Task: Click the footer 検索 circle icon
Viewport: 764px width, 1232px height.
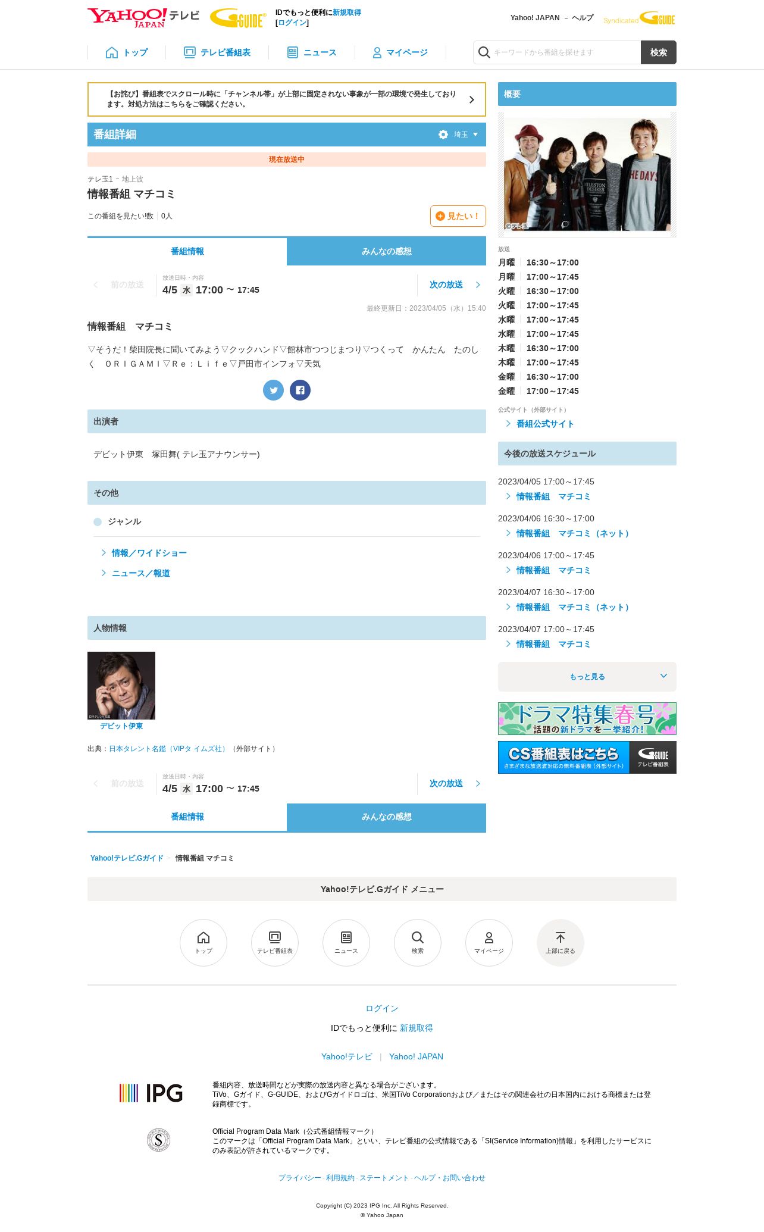Action: (418, 943)
